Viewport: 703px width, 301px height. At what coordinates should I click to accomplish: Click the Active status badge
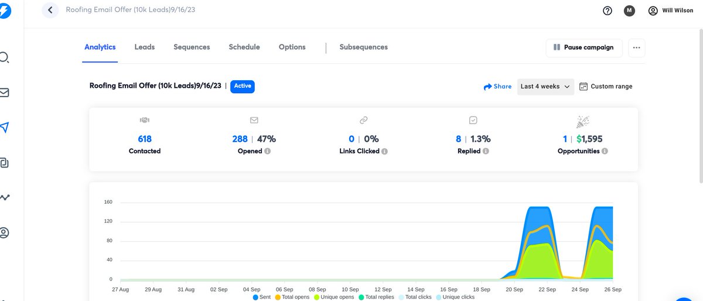pyautogui.click(x=243, y=86)
